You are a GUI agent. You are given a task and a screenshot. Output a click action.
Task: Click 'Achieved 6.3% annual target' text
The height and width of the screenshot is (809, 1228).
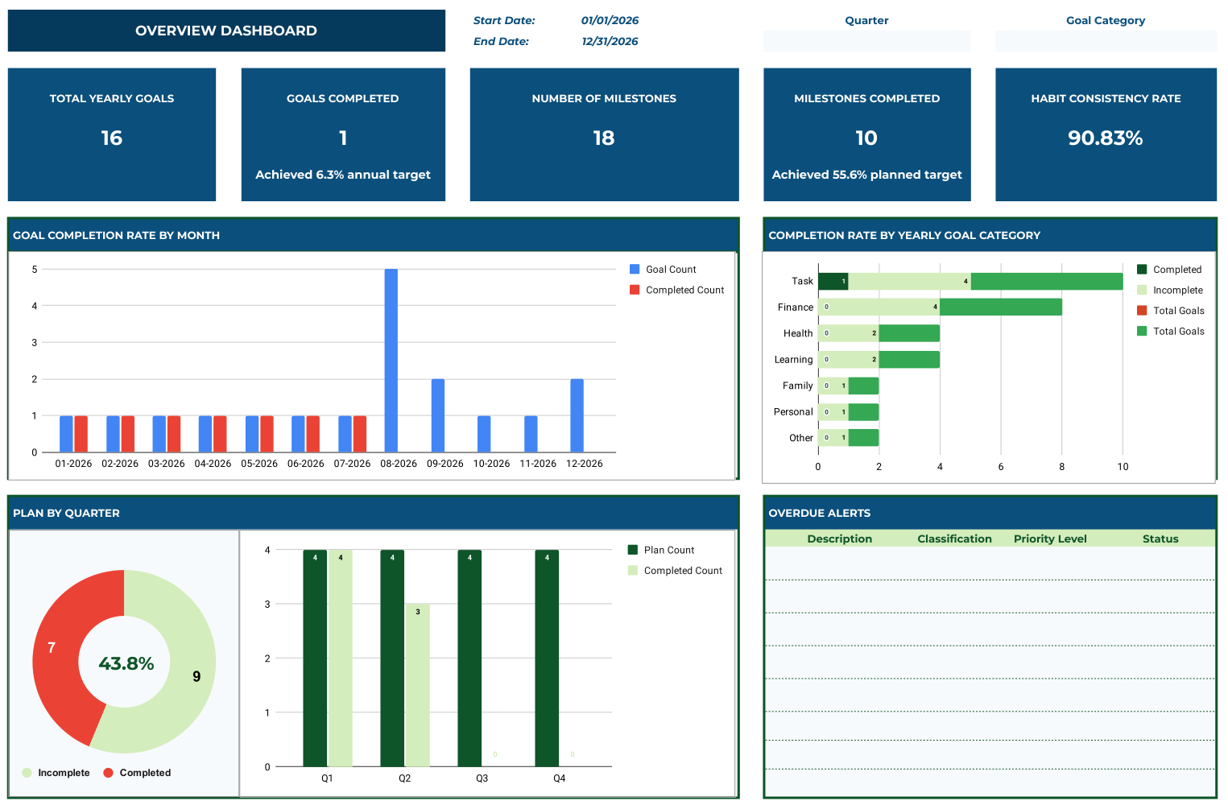tap(343, 175)
